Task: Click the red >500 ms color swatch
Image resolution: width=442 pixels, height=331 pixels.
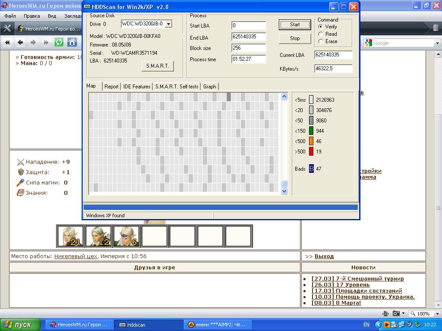Action: pos(311,152)
